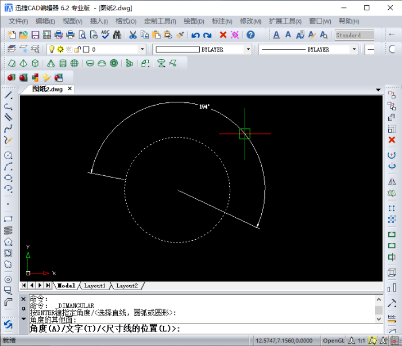Click the red sphere render icon
Image resolution: width=402 pixels, height=346 pixels.
click(11, 77)
